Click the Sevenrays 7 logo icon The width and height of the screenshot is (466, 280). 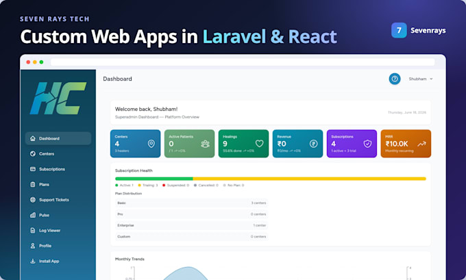coord(399,30)
